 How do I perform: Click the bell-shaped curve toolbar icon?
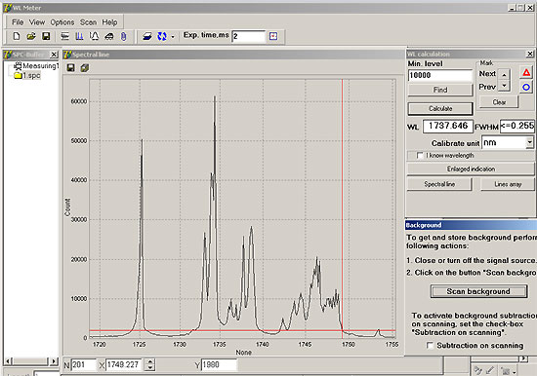pyautogui.click(x=94, y=36)
